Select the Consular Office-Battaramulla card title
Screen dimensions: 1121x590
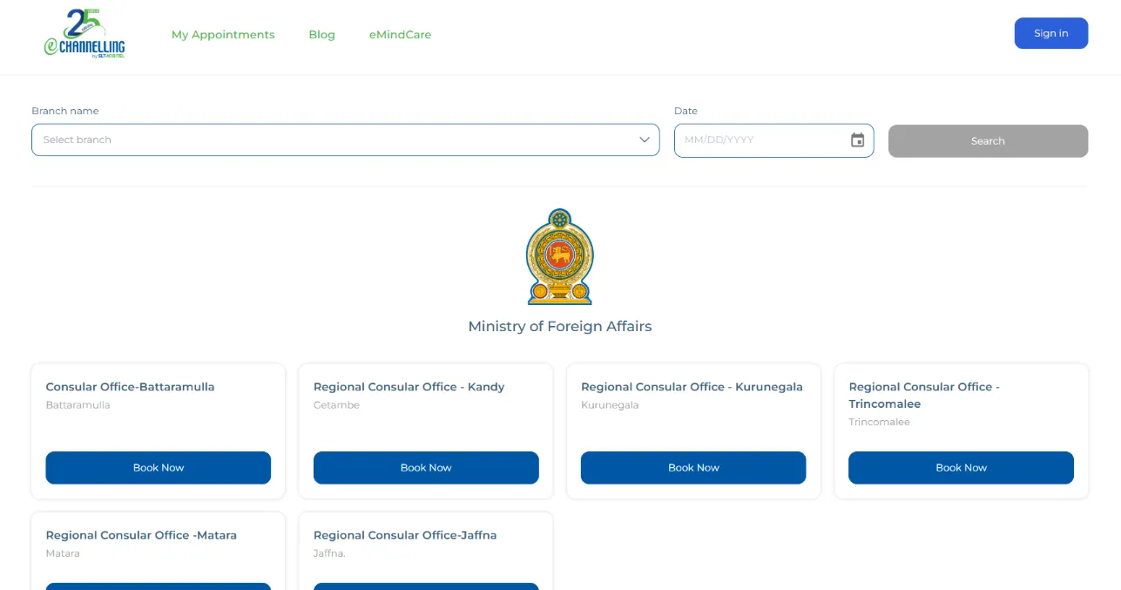pos(130,387)
